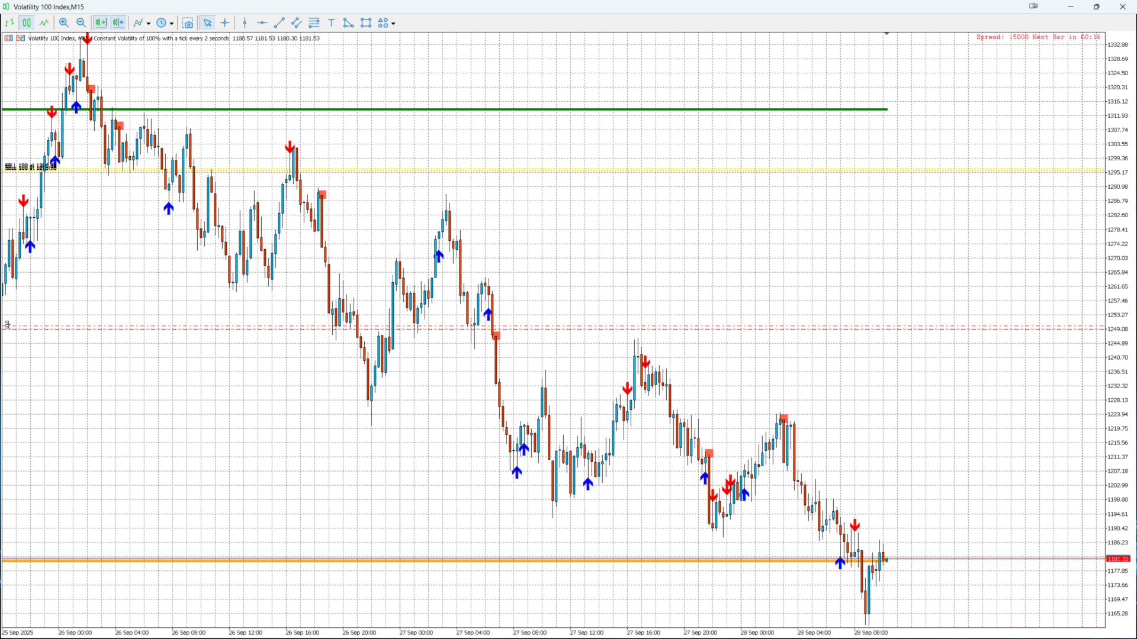
Task: Switch chart to bar chart mode
Action: [x=9, y=23]
